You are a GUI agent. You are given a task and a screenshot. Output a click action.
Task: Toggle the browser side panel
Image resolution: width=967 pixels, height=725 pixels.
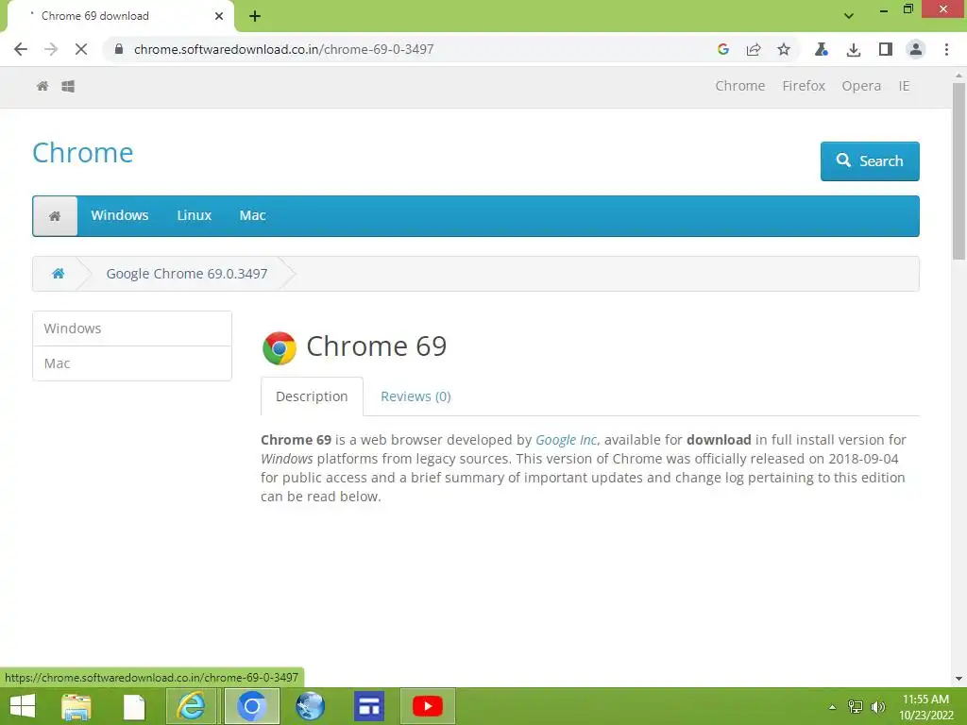(x=886, y=49)
